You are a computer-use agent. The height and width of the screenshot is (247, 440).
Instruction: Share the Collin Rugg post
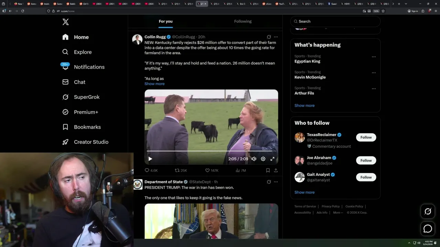pos(276,170)
